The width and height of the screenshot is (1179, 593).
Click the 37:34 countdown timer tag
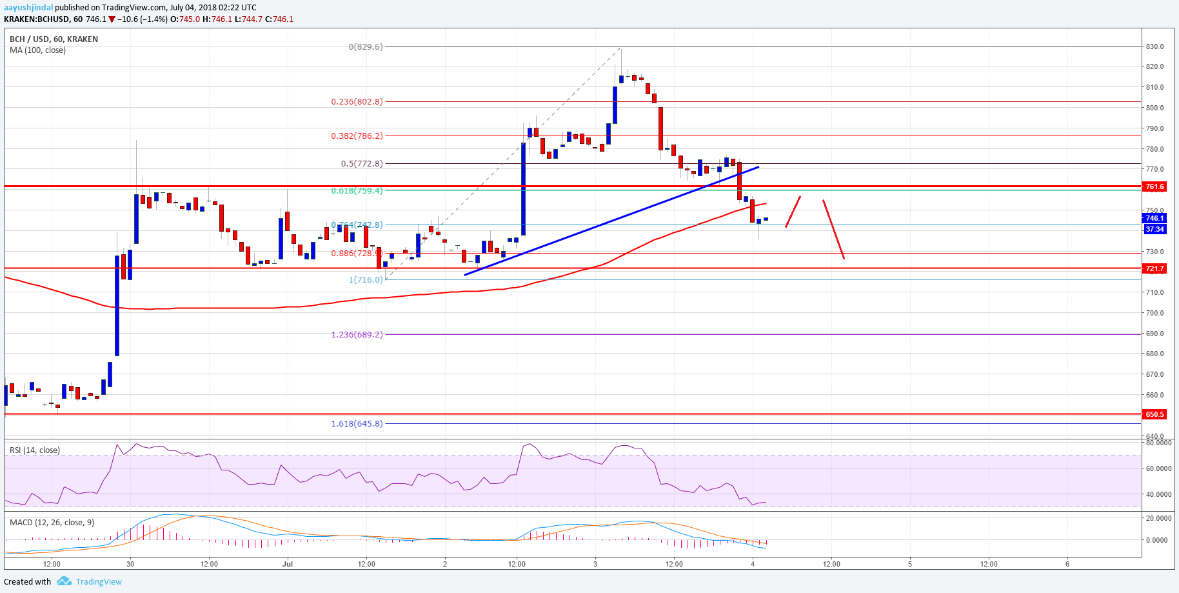(x=1154, y=230)
